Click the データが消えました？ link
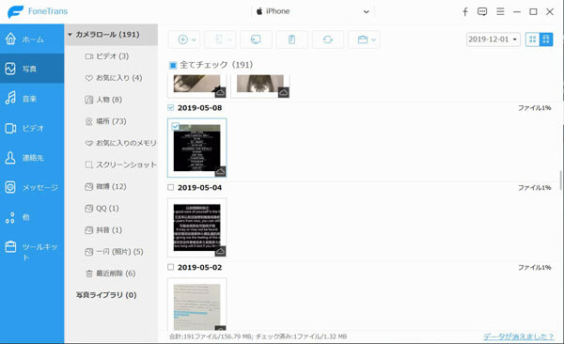Image resolution: width=564 pixels, height=344 pixels. click(x=518, y=336)
